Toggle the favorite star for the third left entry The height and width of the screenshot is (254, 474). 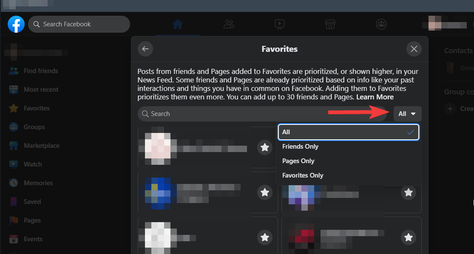click(265, 237)
